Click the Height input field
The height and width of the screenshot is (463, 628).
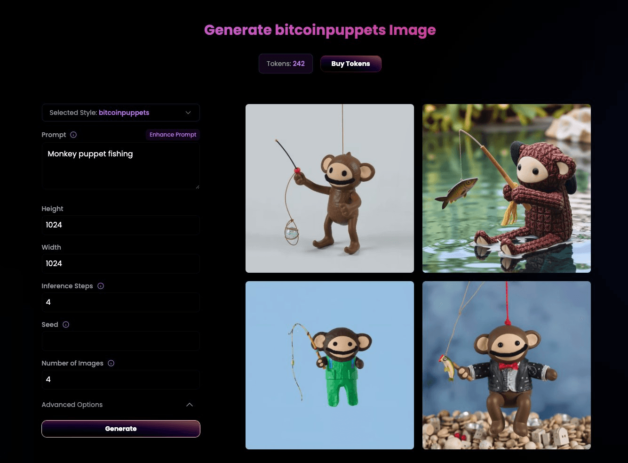120,225
